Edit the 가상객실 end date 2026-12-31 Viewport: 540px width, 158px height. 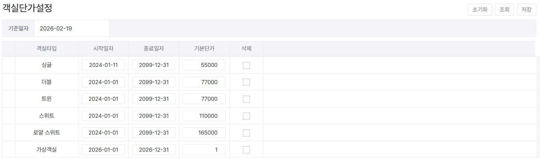pos(154,150)
